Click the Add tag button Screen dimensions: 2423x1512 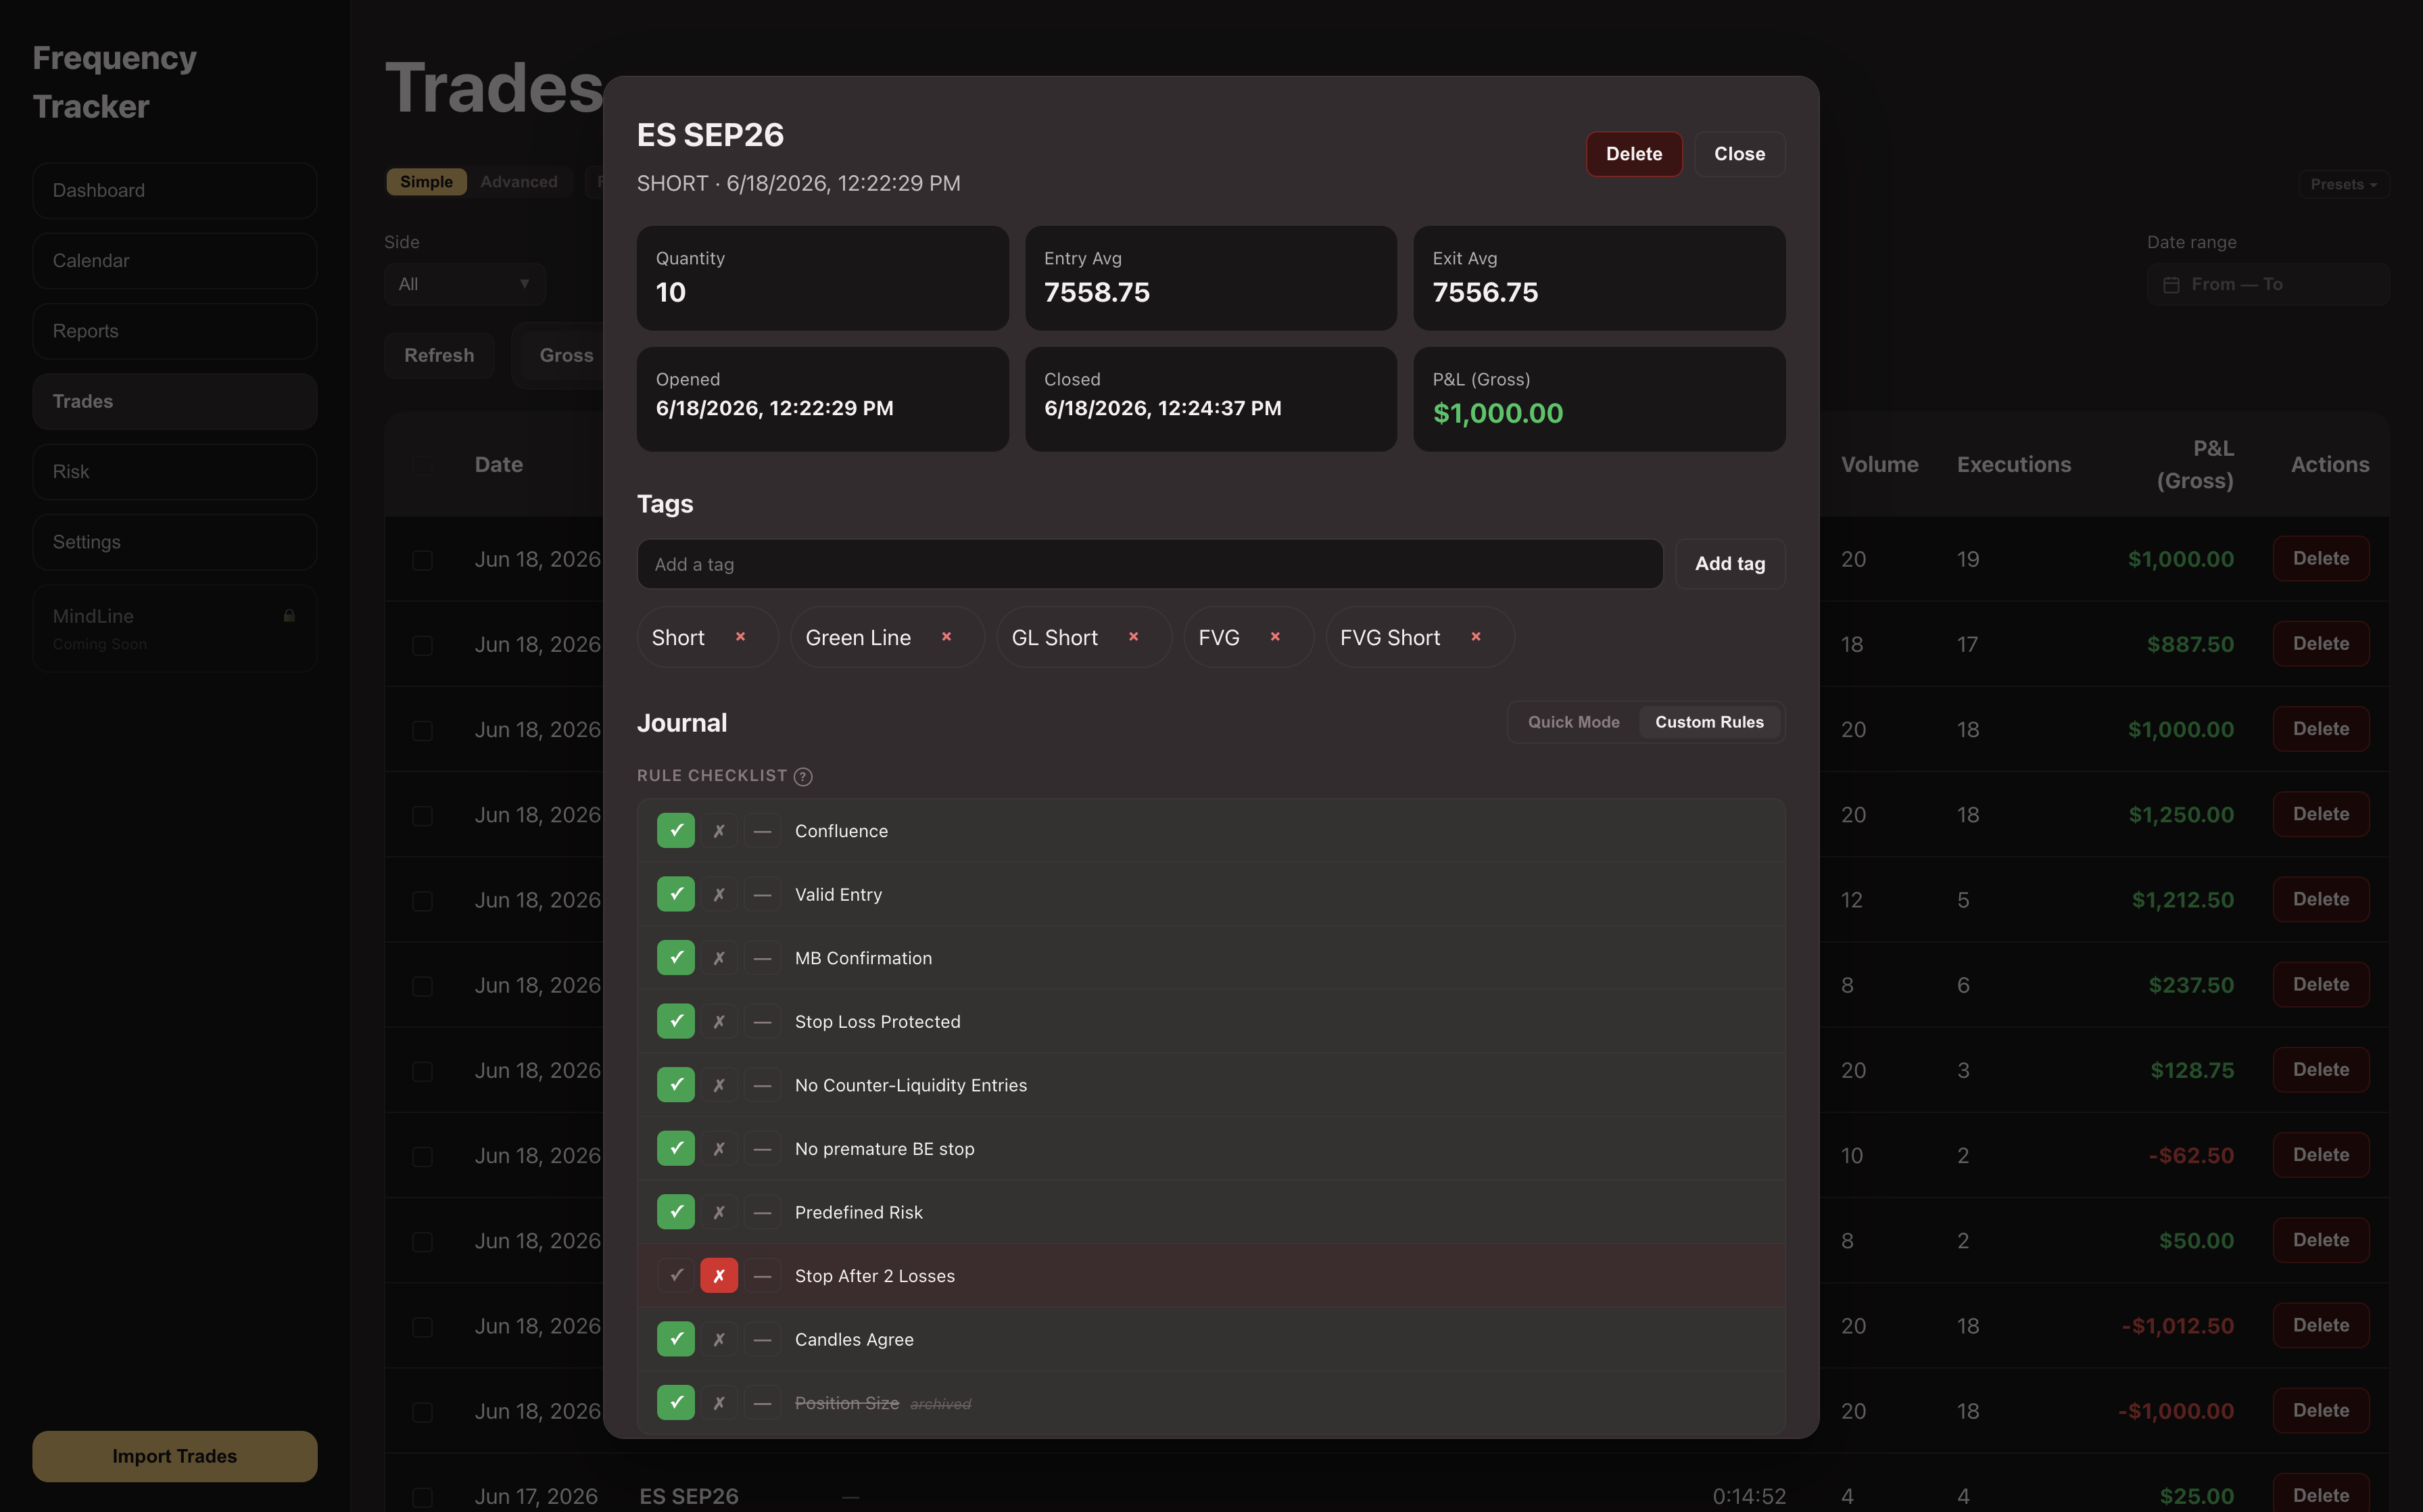click(1730, 564)
